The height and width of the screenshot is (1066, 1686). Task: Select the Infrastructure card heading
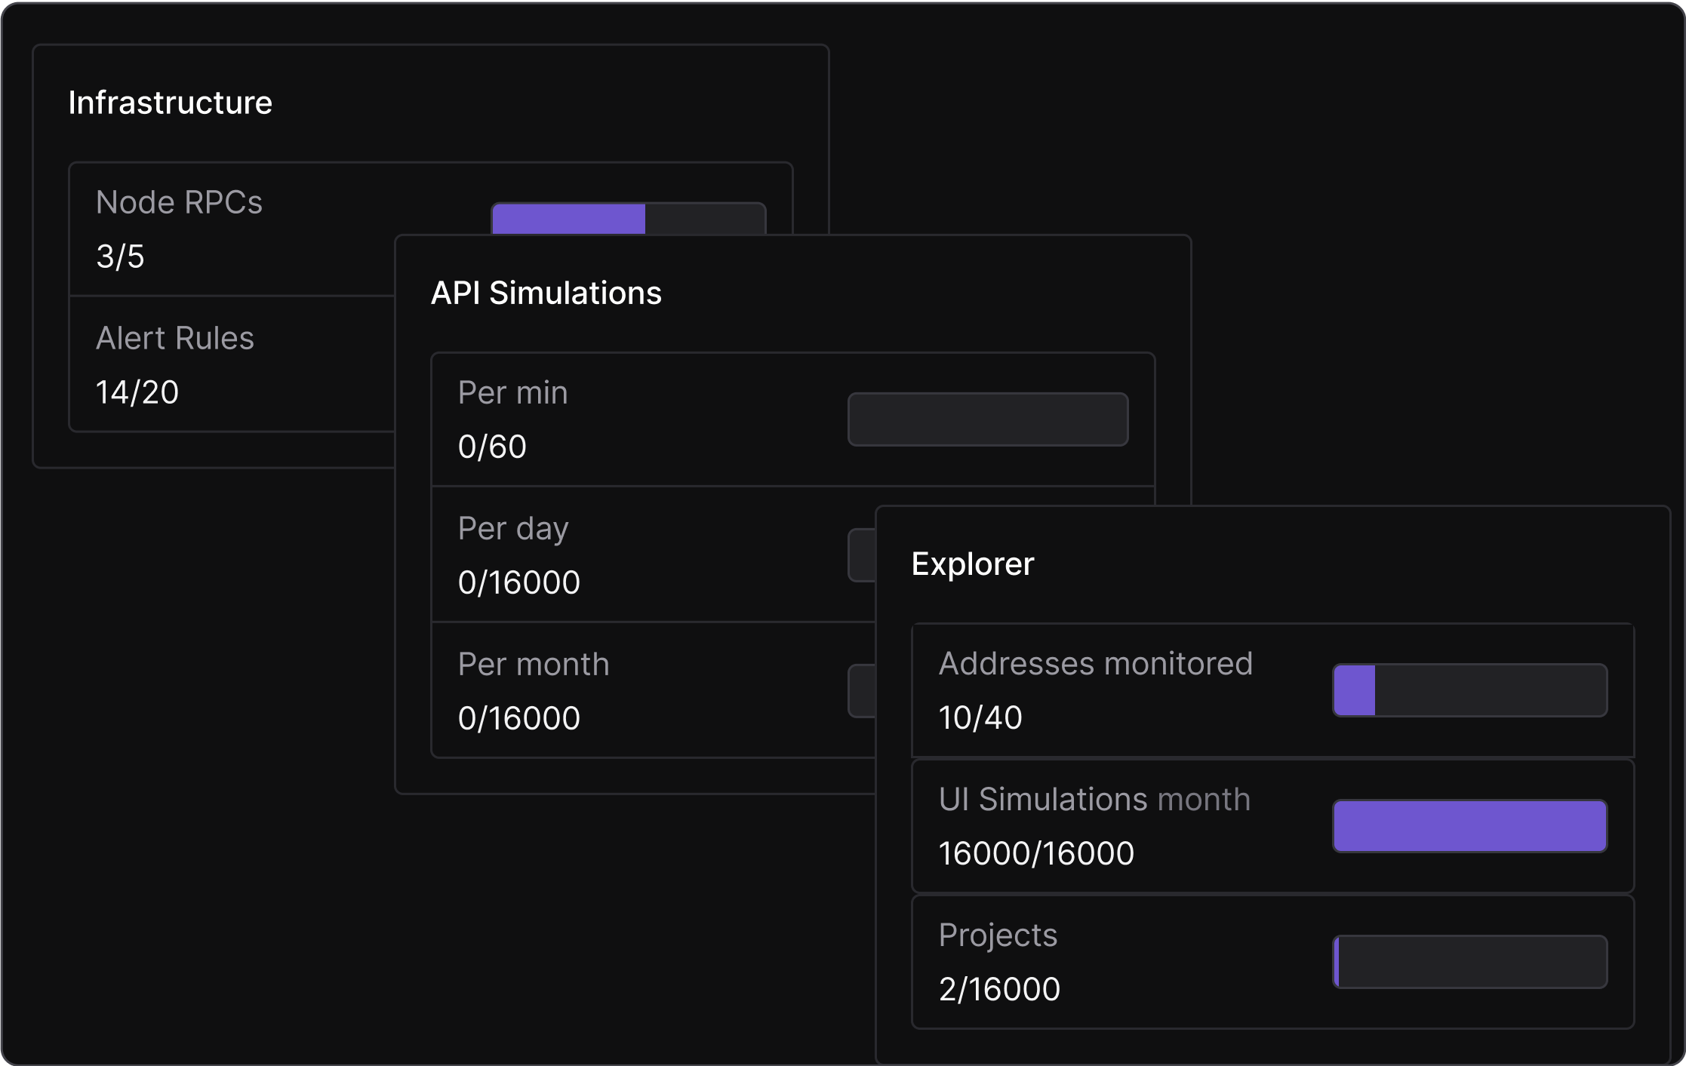coord(170,103)
